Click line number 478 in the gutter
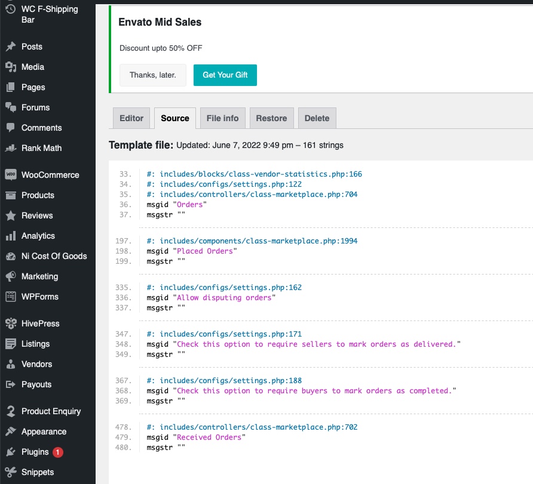Image resolution: width=533 pixels, height=484 pixels. tap(124, 427)
